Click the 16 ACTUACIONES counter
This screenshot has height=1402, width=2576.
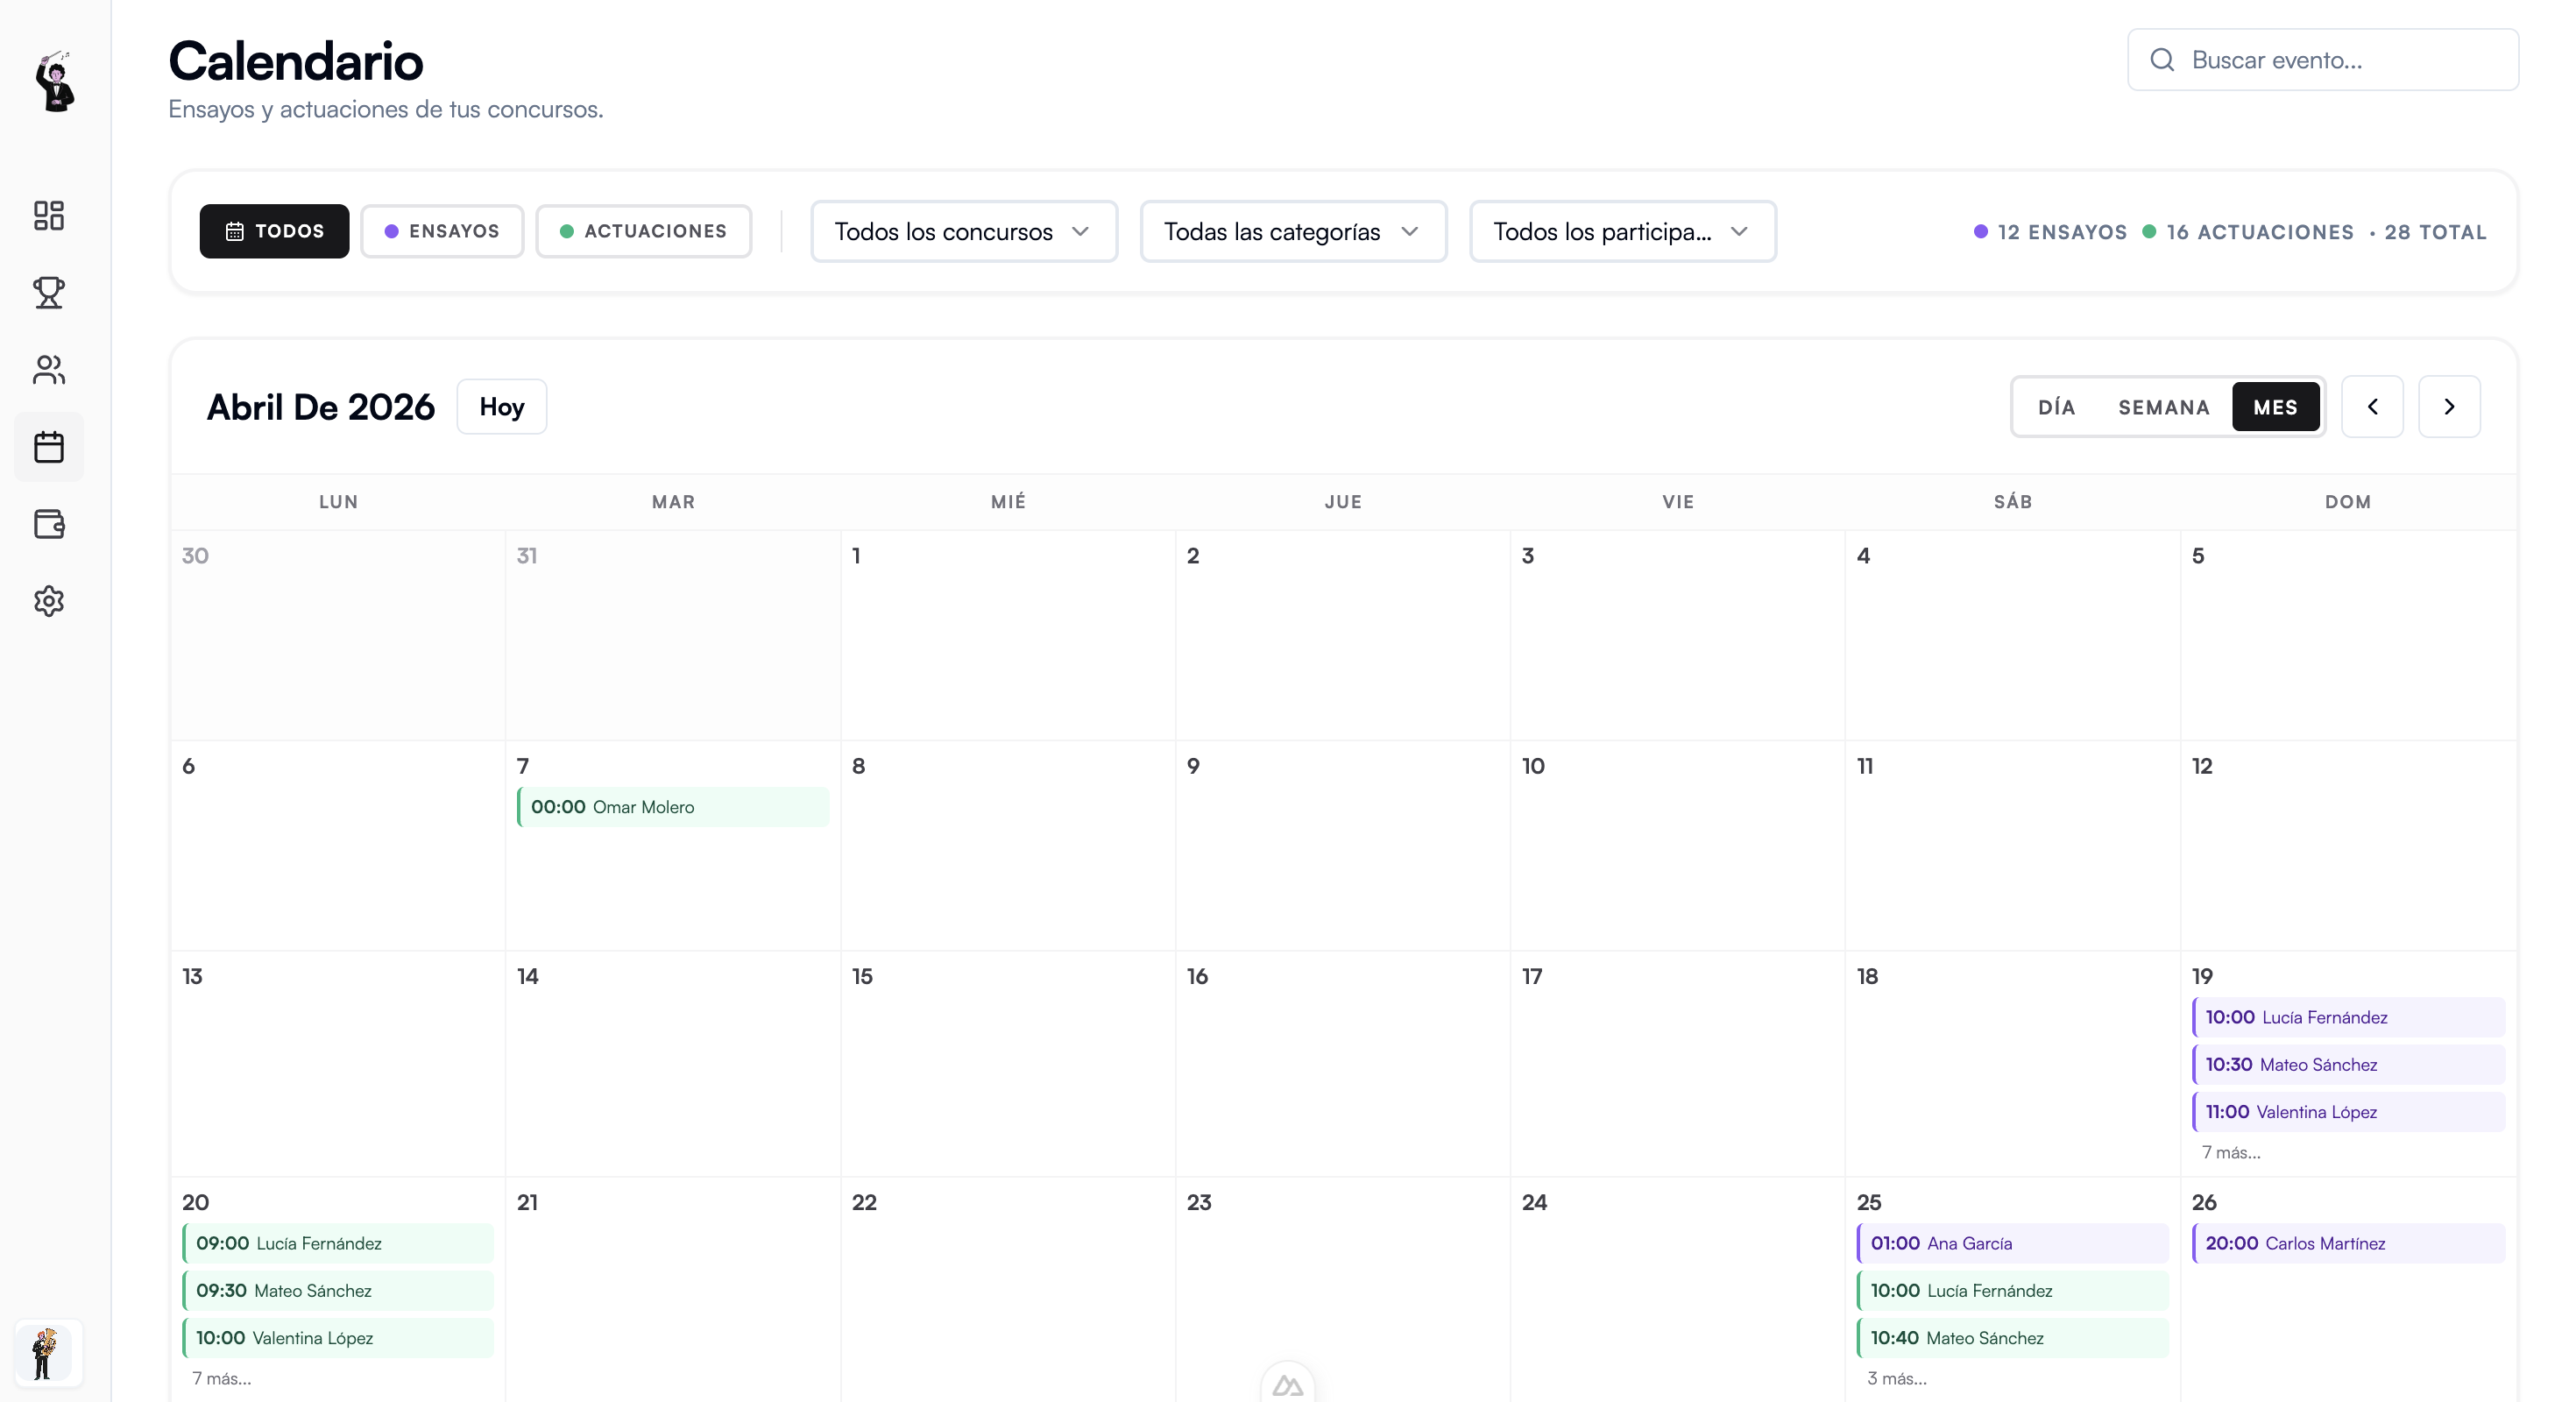click(x=2249, y=232)
